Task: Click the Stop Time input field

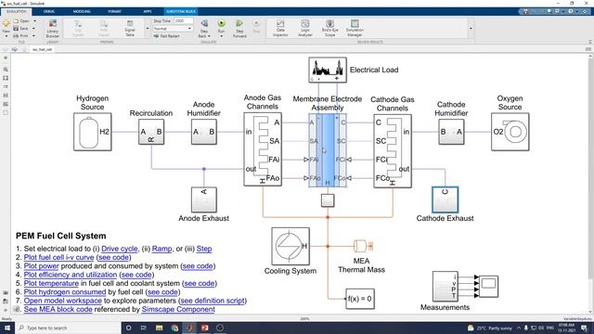Action: [x=184, y=20]
